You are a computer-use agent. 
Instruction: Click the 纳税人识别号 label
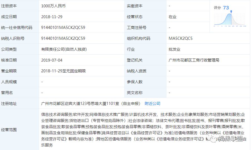pos(13,38)
